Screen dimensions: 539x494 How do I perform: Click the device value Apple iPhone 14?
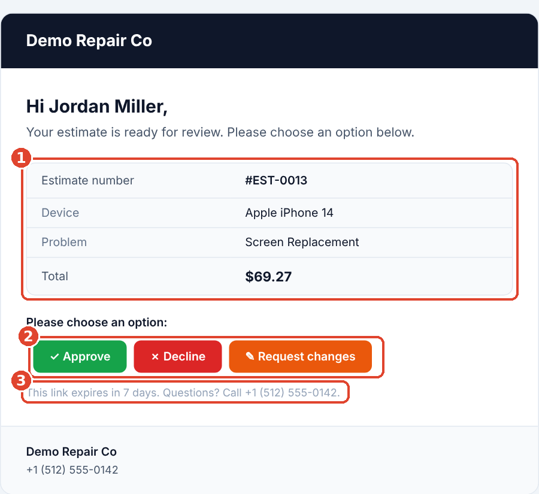pyautogui.click(x=289, y=213)
